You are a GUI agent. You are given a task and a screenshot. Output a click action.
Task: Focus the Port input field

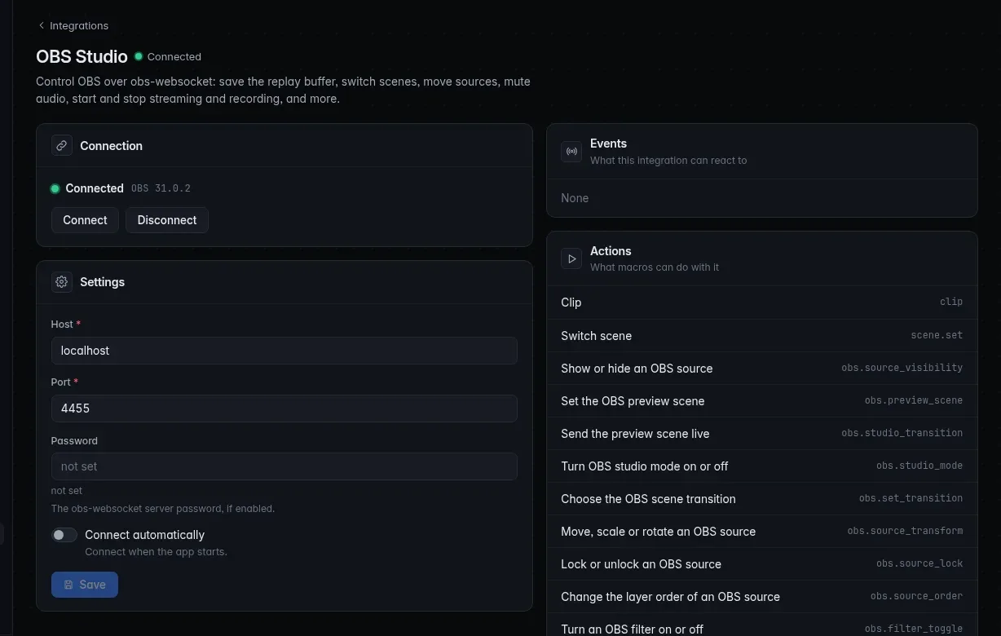pyautogui.click(x=284, y=409)
